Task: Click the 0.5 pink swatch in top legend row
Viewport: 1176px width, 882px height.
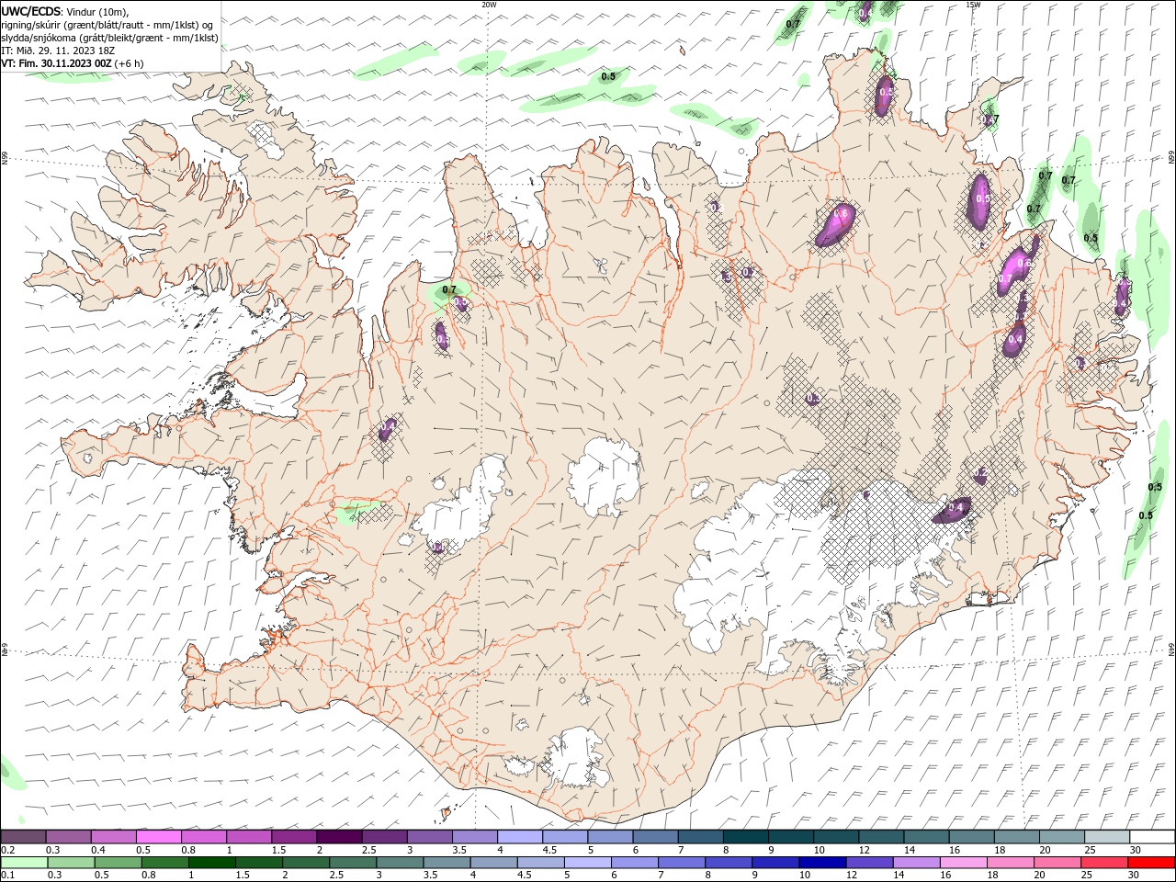Action: 158,837
